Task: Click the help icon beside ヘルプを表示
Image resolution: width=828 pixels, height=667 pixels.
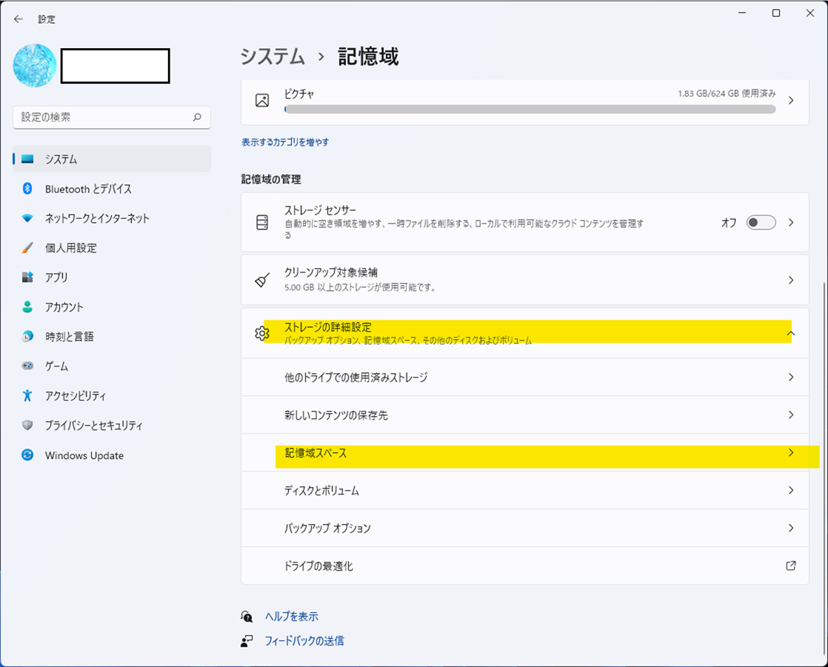Action: pos(247,616)
